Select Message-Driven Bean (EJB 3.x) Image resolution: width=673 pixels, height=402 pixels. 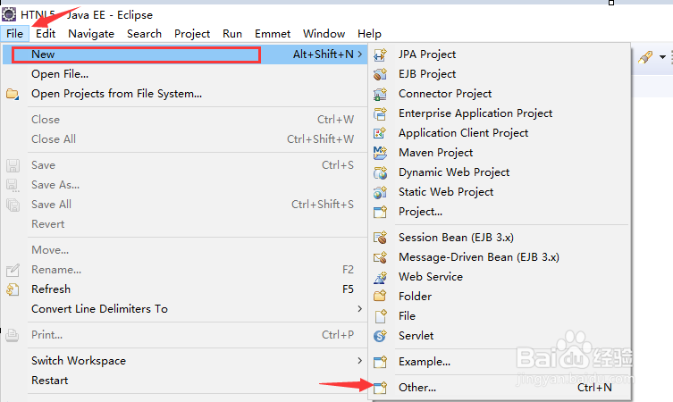[x=478, y=257]
